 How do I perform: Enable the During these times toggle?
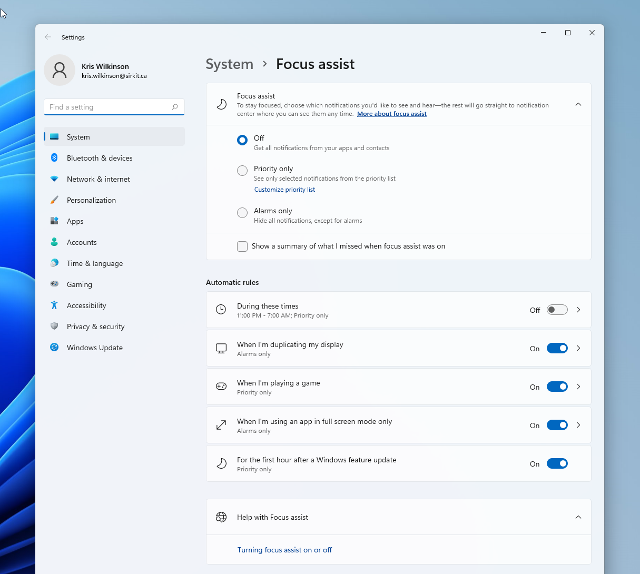[557, 310]
